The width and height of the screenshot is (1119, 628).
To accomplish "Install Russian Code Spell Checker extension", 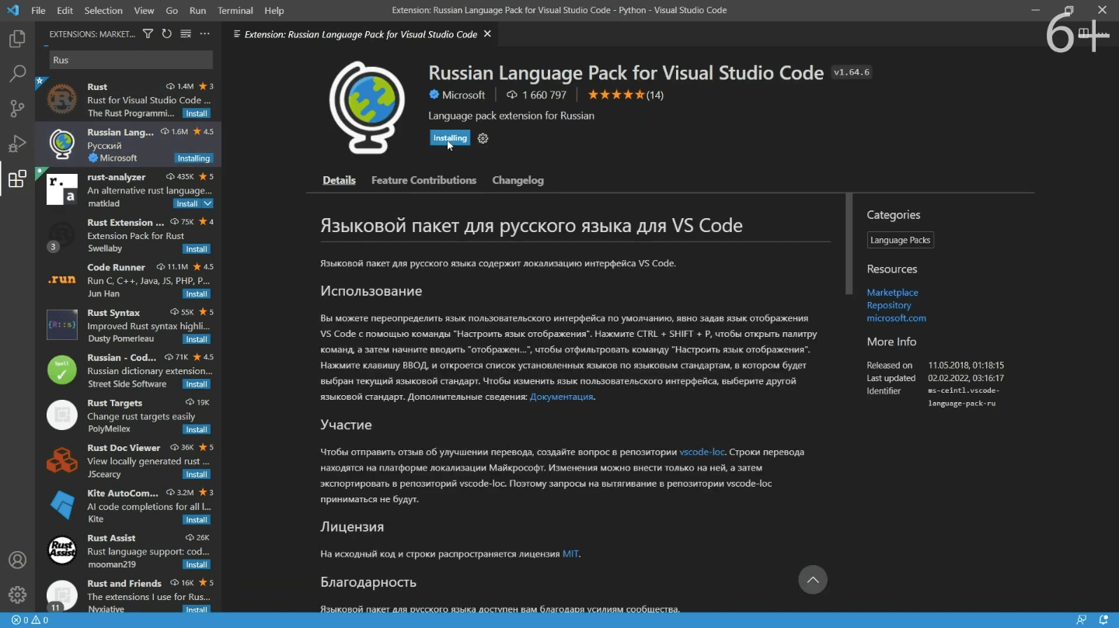I will click(x=197, y=384).
